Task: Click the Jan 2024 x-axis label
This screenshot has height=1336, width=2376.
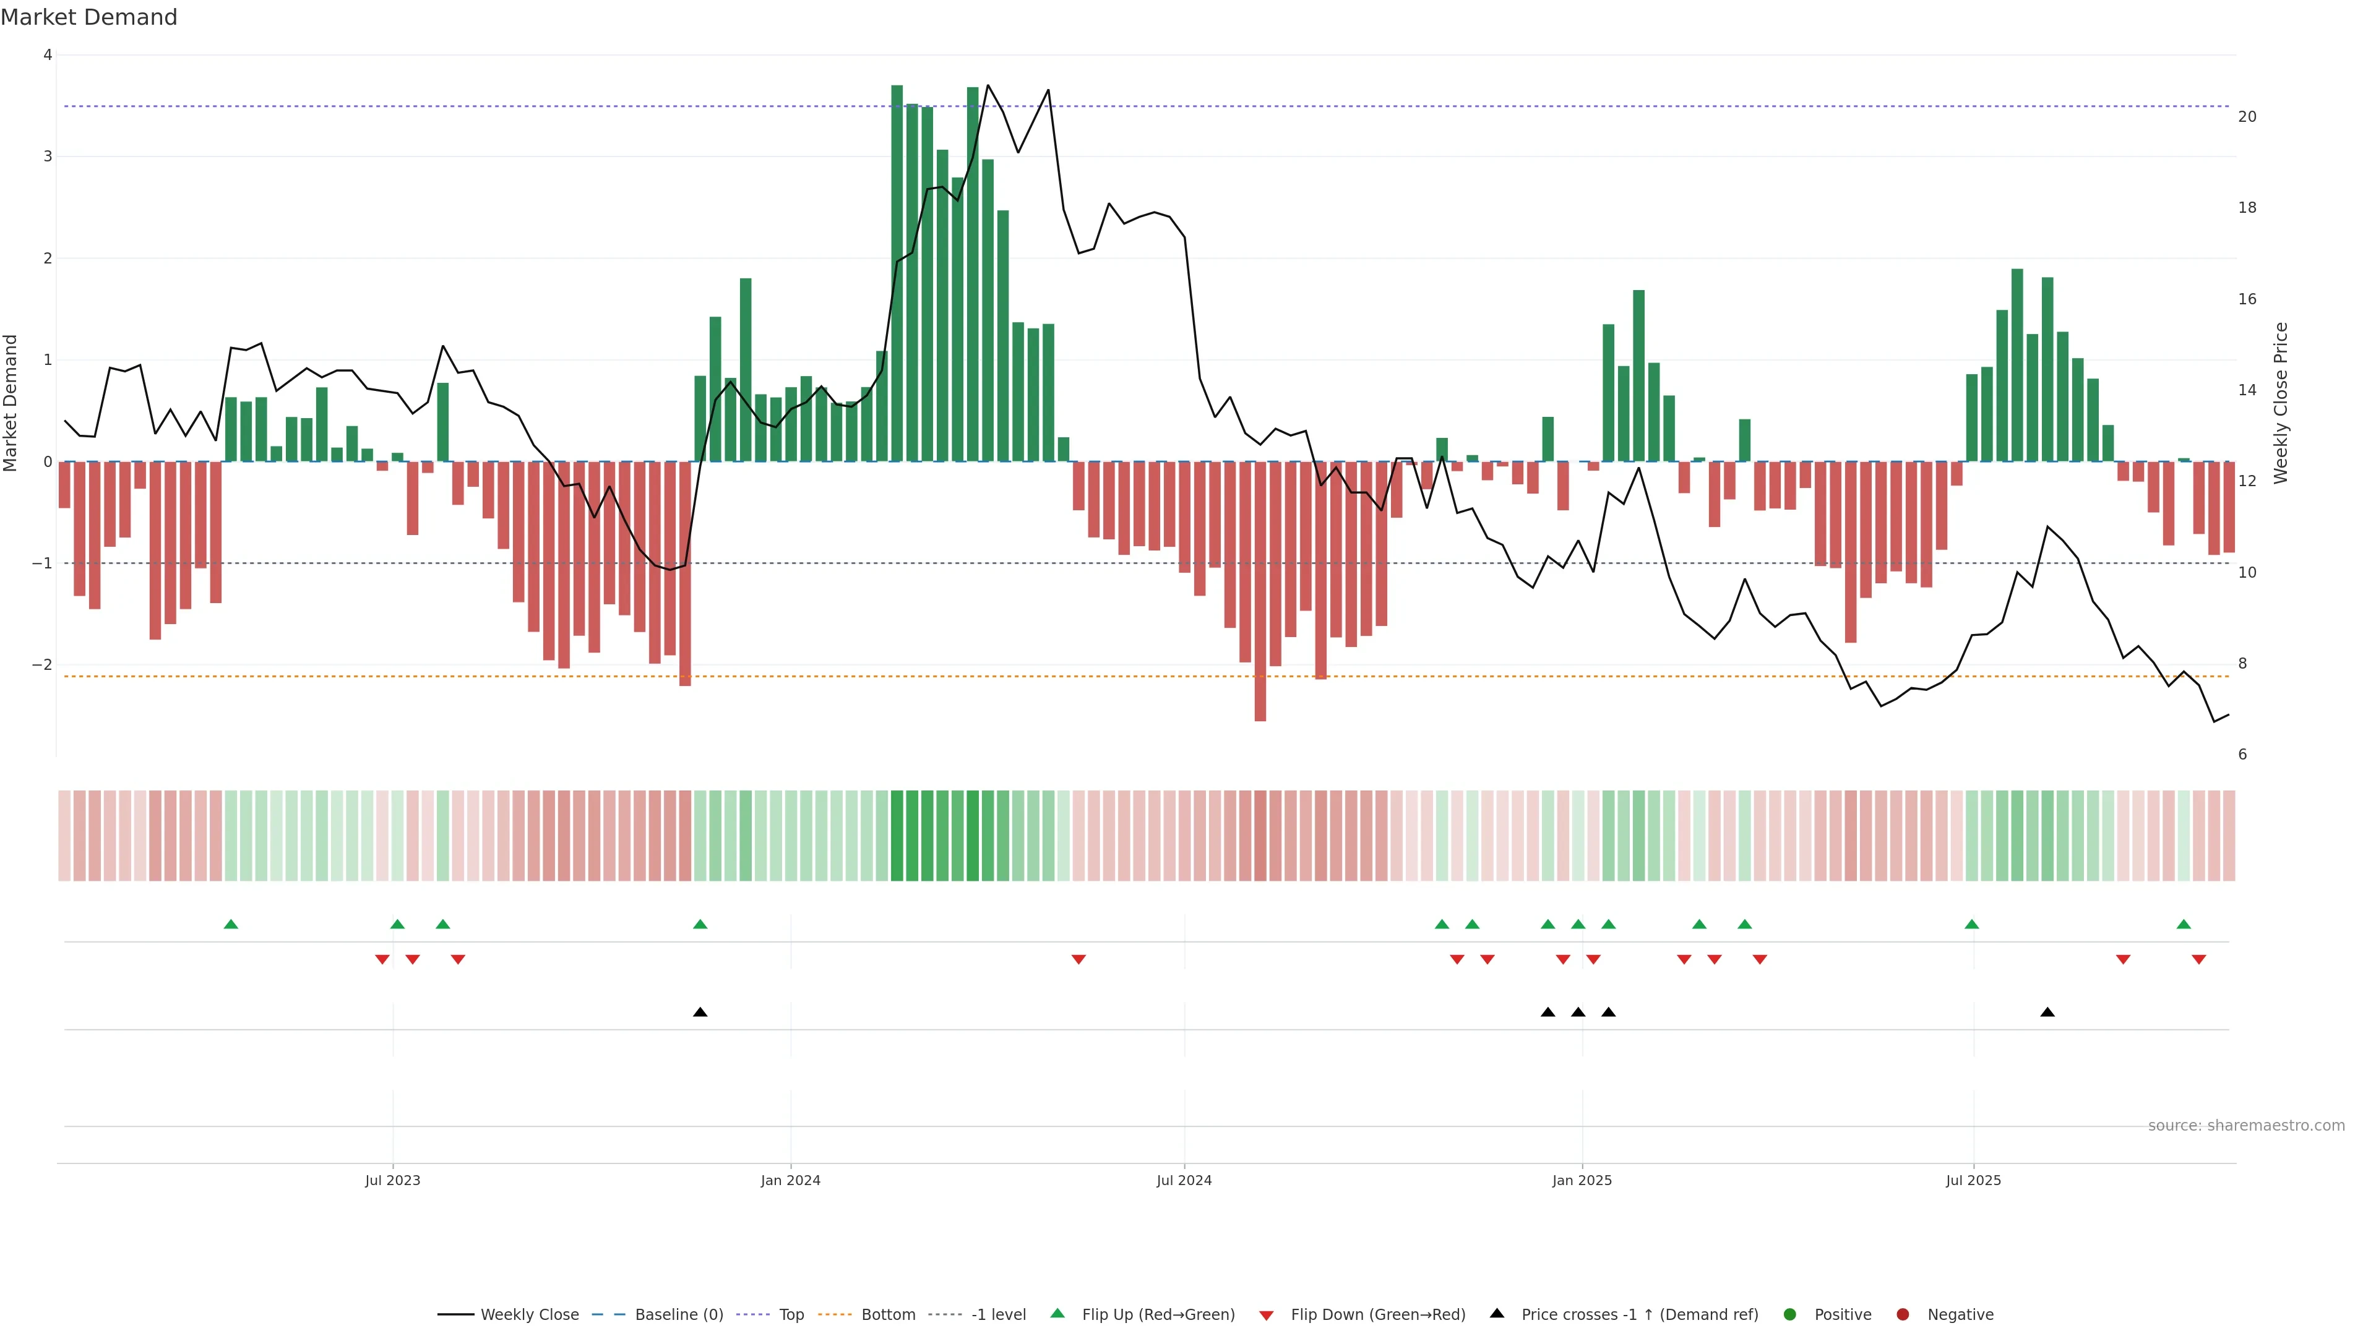Action: (x=791, y=1180)
